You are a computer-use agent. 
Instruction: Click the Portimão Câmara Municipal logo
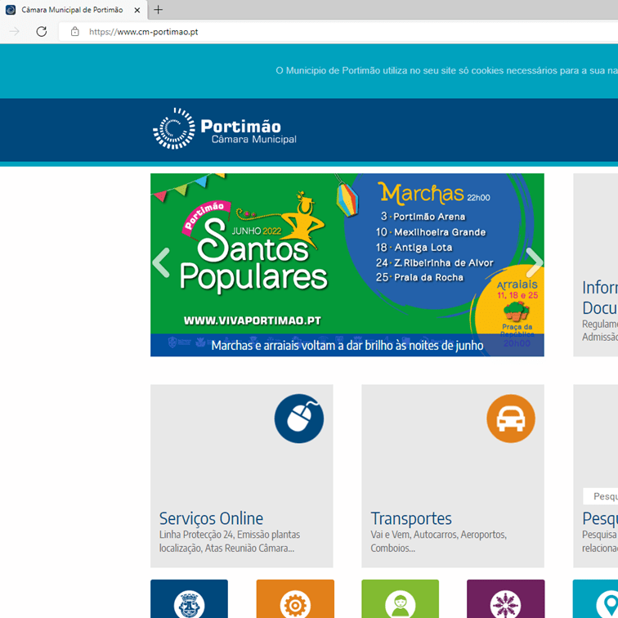(224, 129)
